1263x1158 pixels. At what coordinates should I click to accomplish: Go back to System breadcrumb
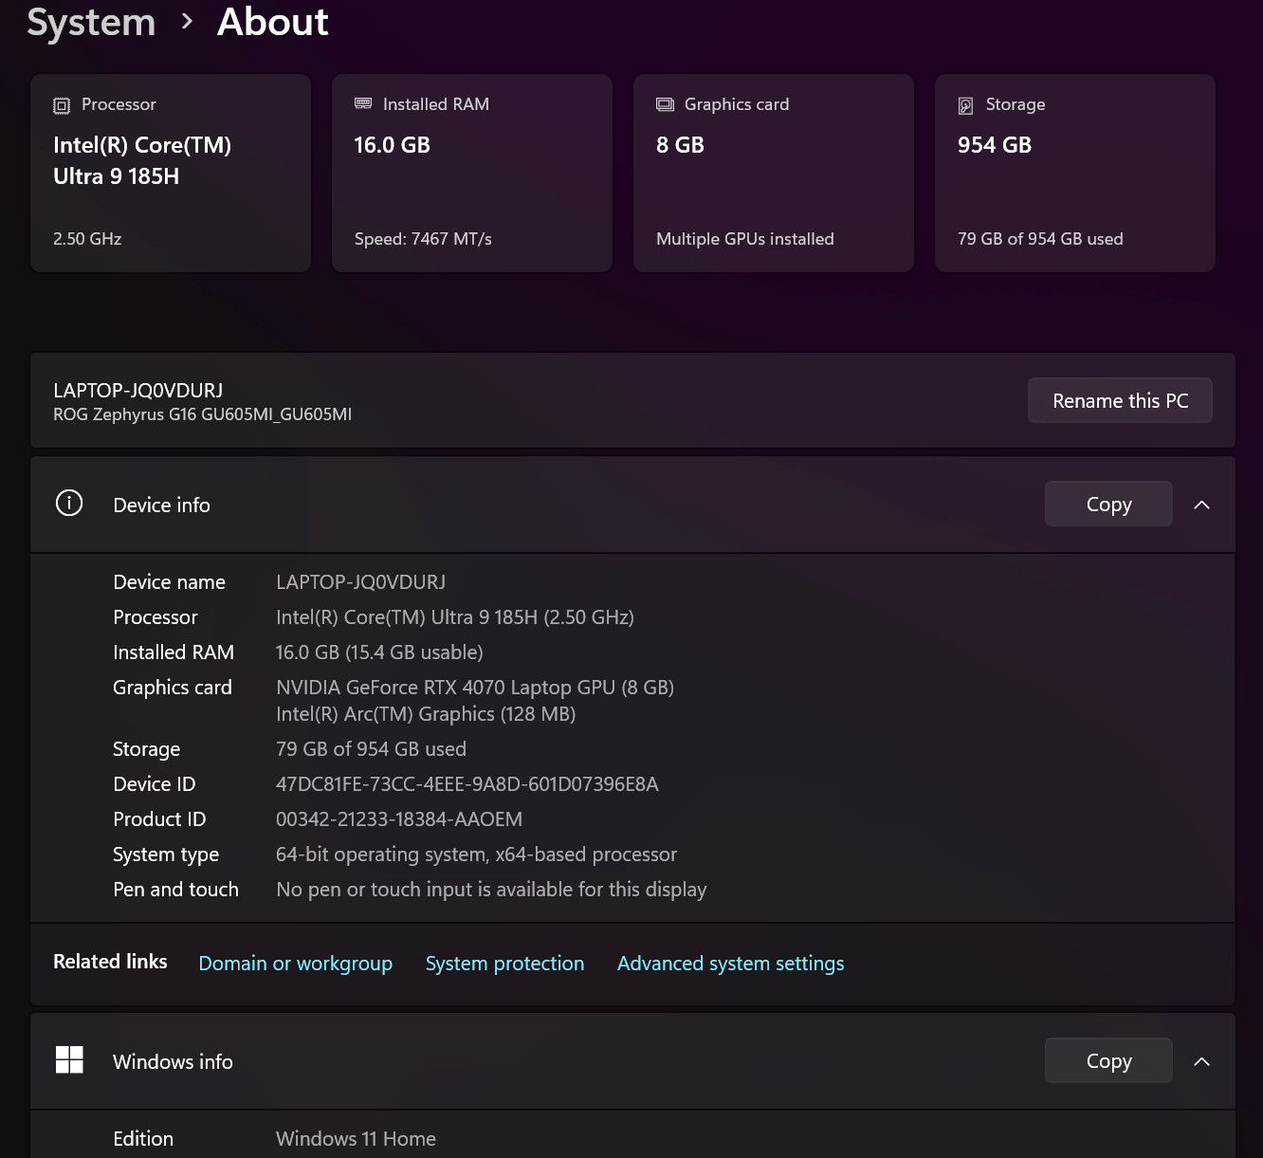91,22
